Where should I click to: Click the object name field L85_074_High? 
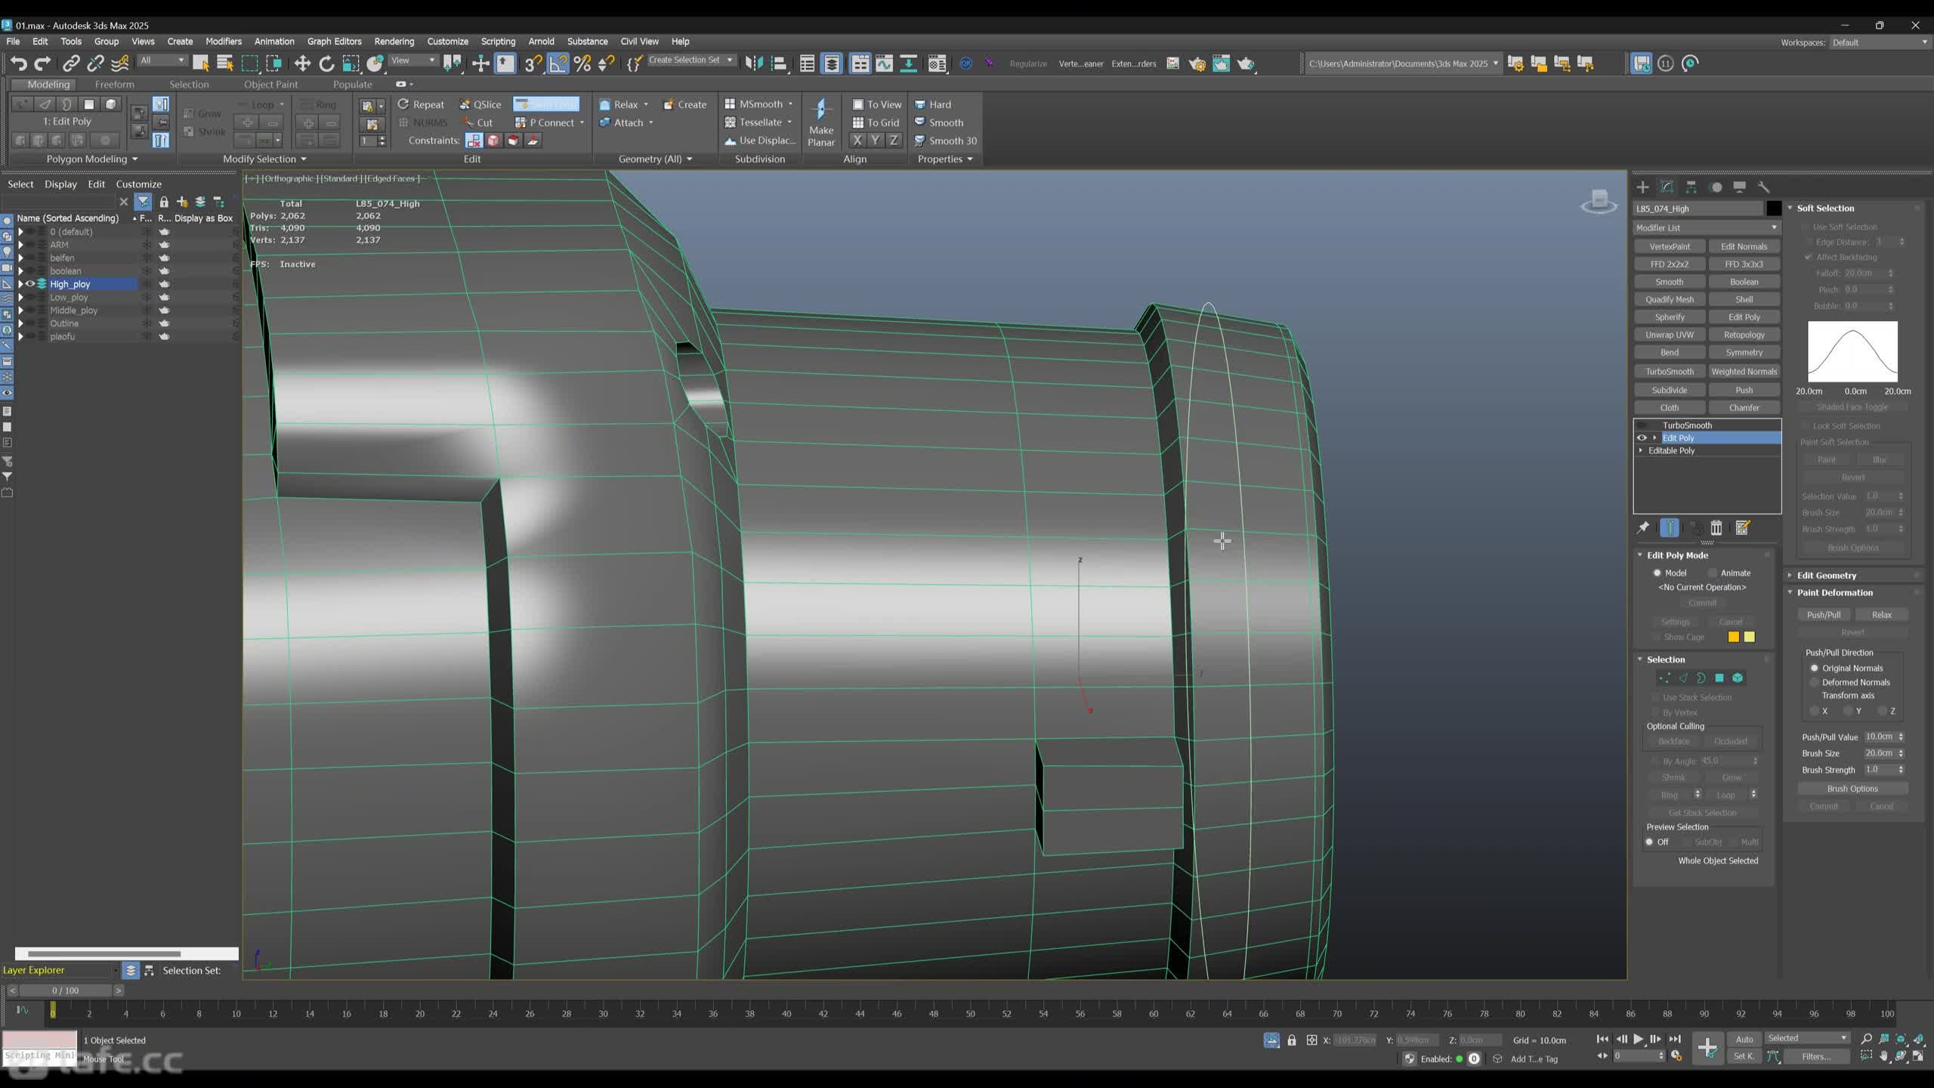[x=1698, y=209]
